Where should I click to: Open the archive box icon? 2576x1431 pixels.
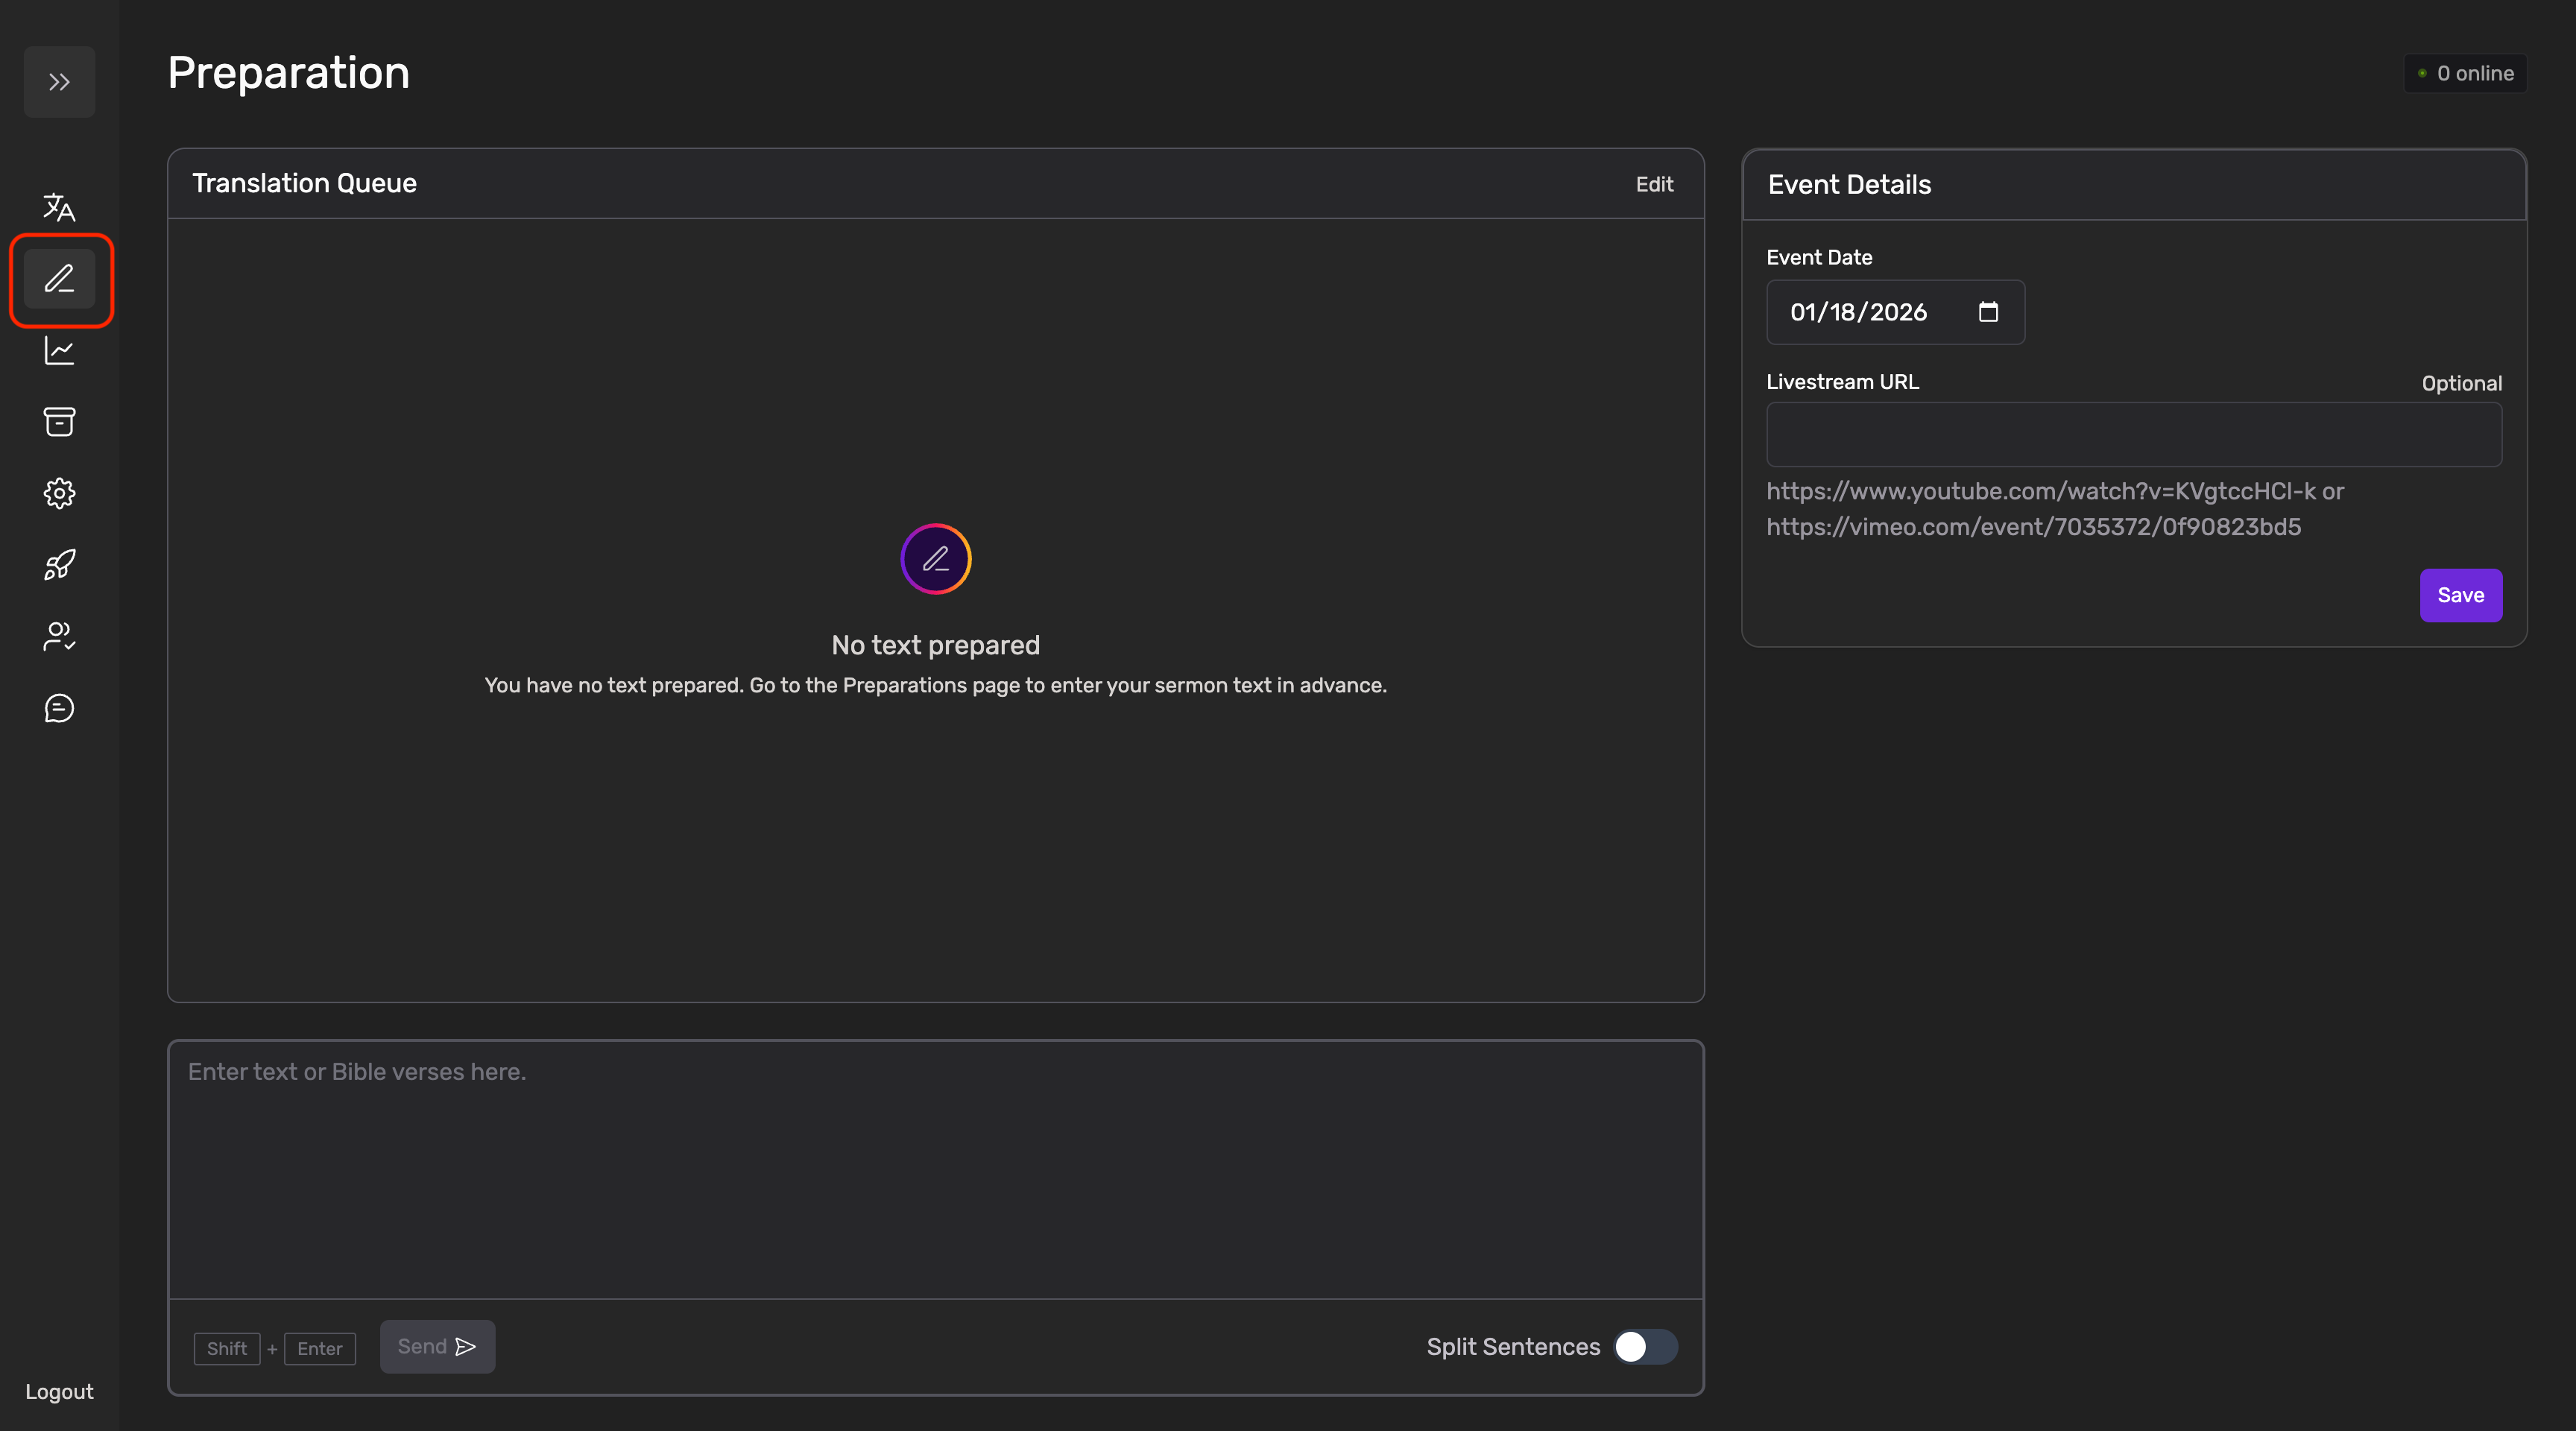[x=59, y=422]
